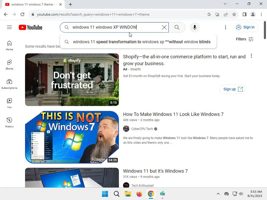
Task: Show hidden system tray icons
Action: pyautogui.click(x=218, y=194)
